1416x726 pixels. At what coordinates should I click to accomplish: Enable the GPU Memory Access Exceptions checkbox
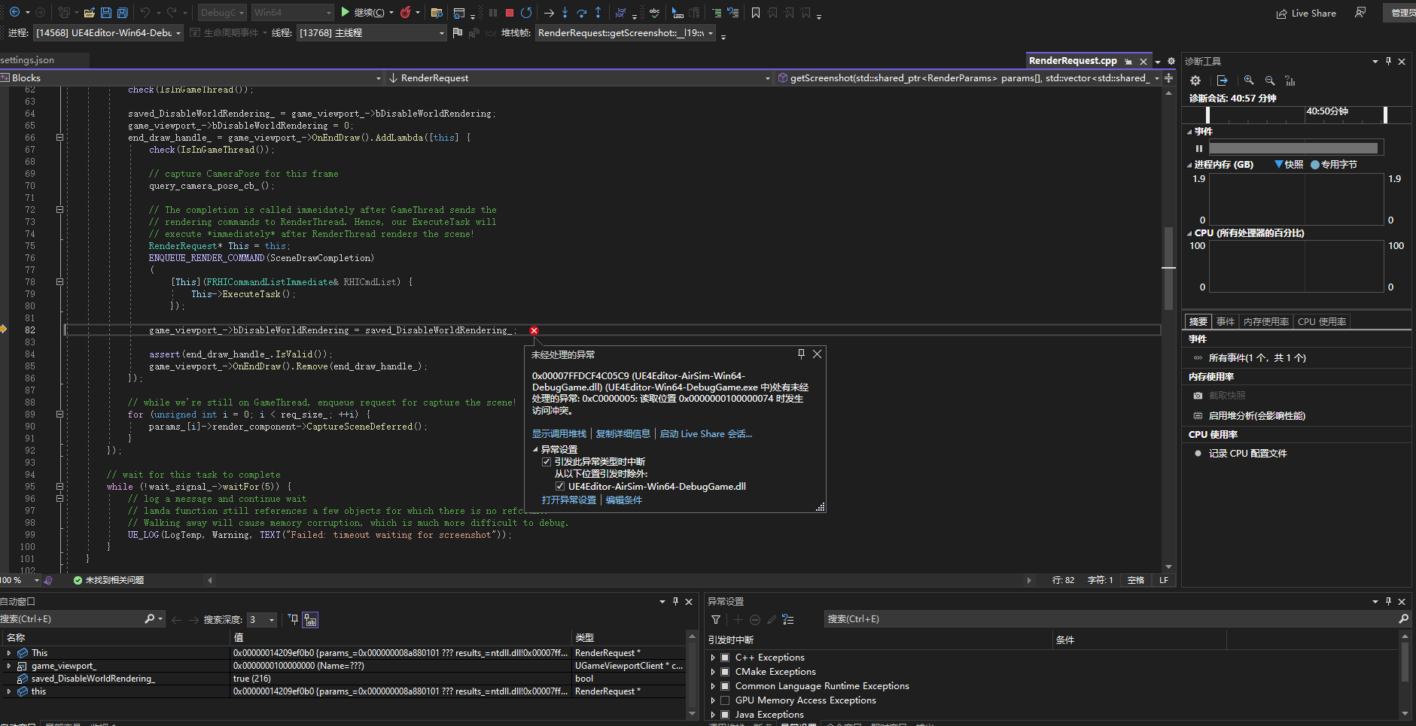point(725,700)
